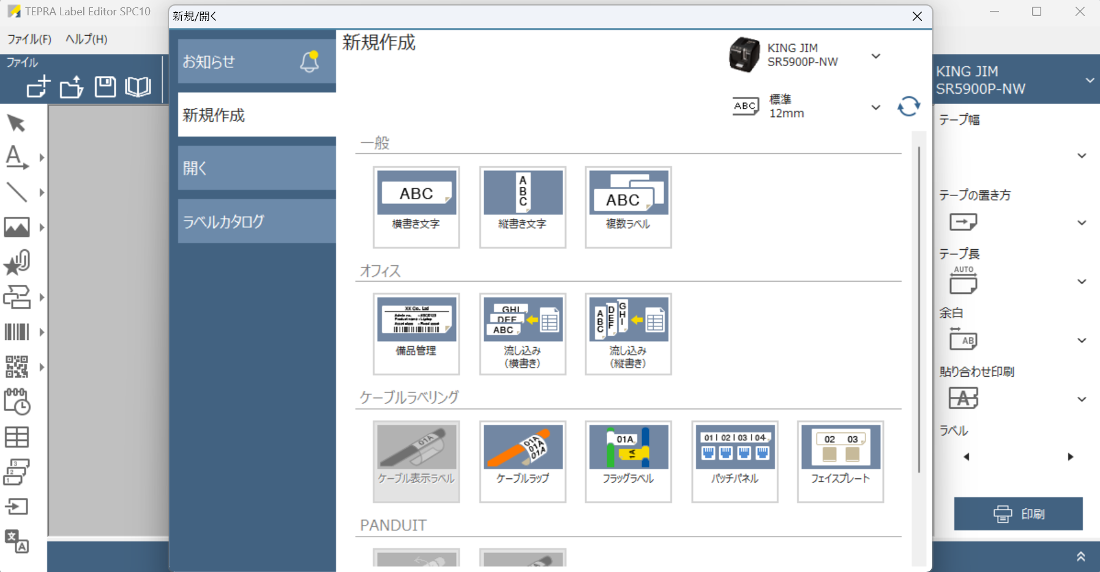Open the label catalog book icon
Screen dimensions: 1100x572
pyautogui.click(x=138, y=86)
